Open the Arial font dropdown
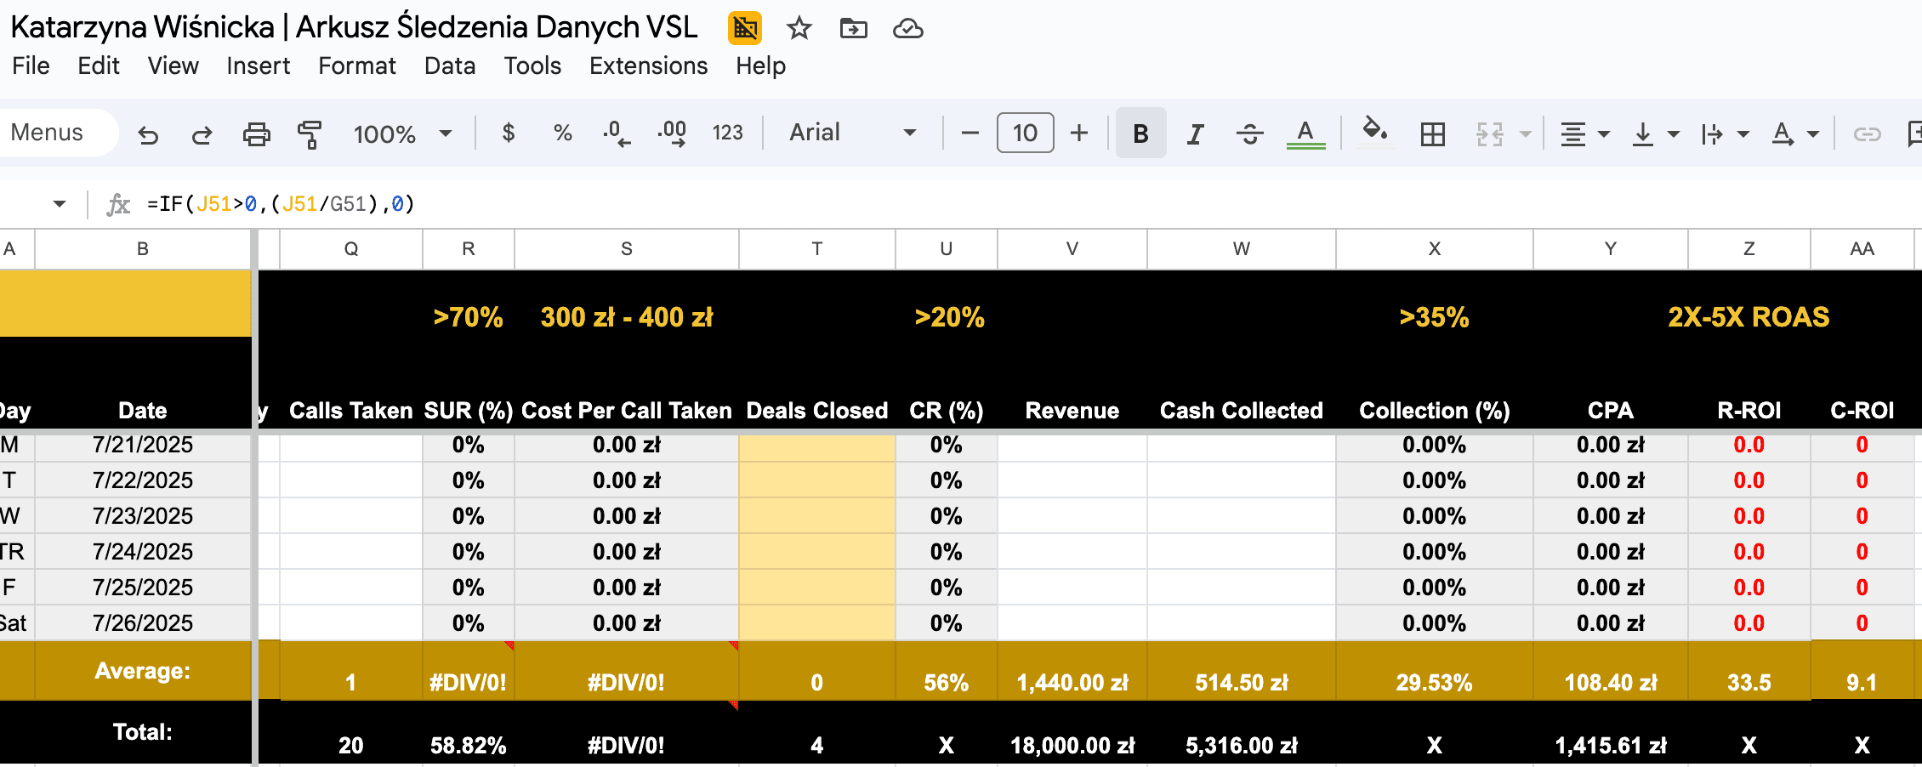The width and height of the screenshot is (1922, 767). click(852, 133)
